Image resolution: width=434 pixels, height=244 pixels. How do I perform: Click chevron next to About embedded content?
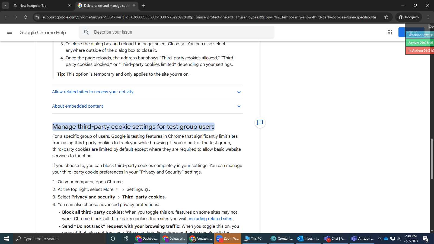[239, 107]
